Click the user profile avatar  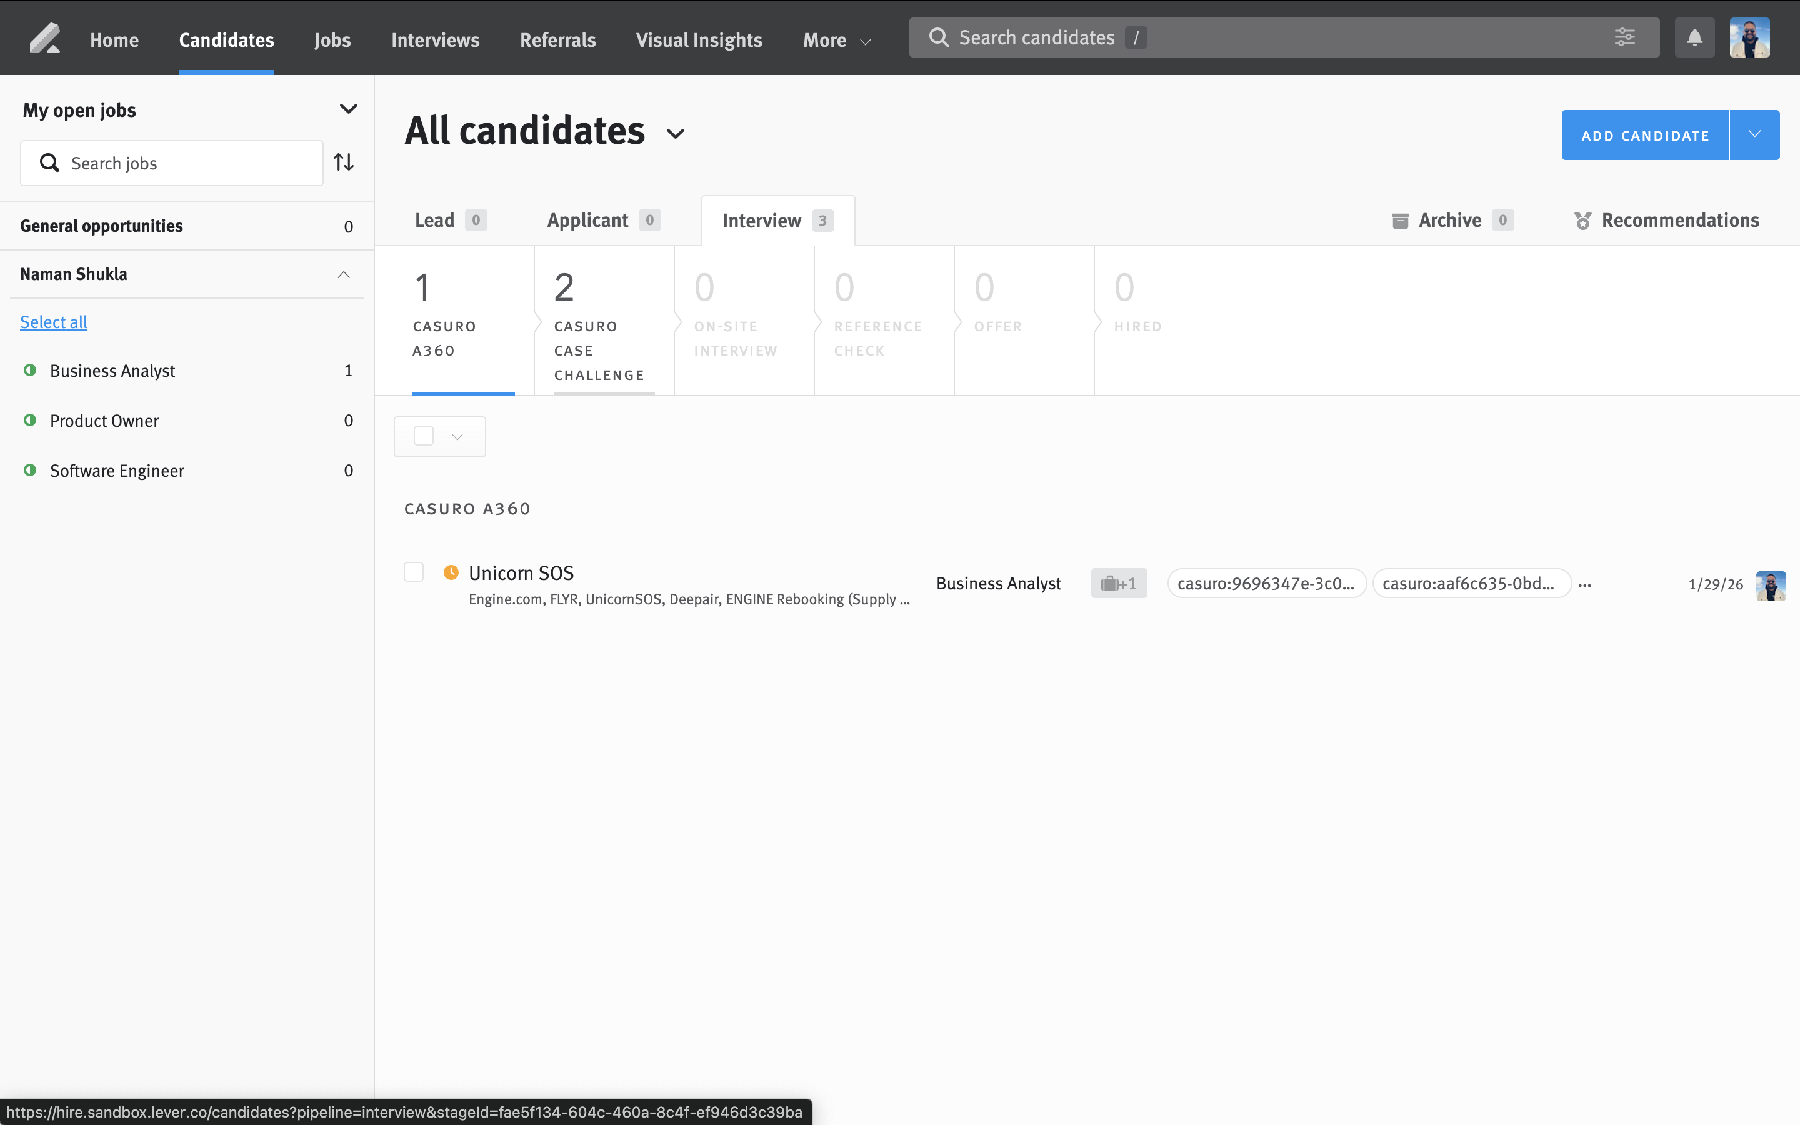(1749, 38)
